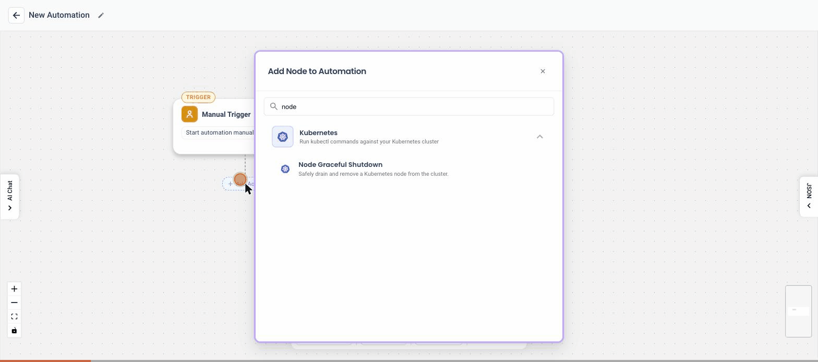Close the Add Node dialog
Screen dimensions: 818x362
pyautogui.click(x=543, y=71)
